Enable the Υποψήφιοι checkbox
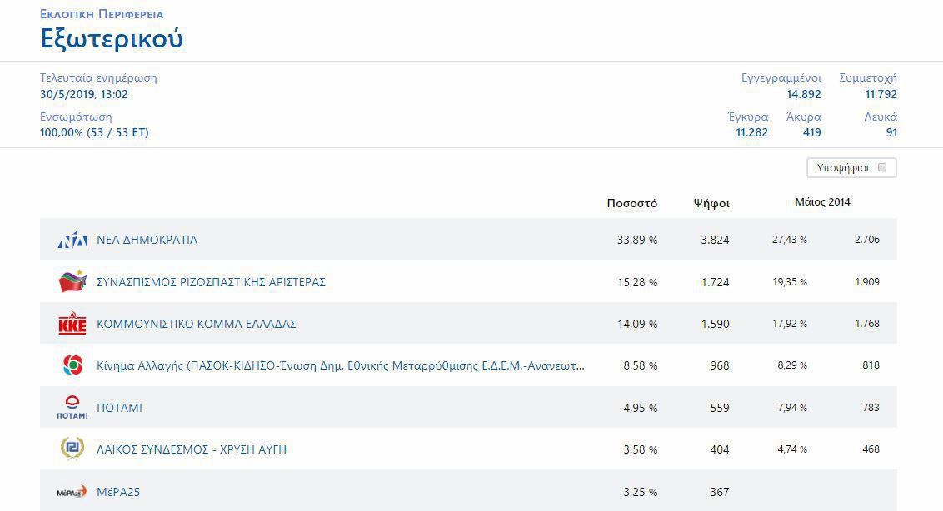943x511 pixels. pyautogui.click(x=882, y=167)
